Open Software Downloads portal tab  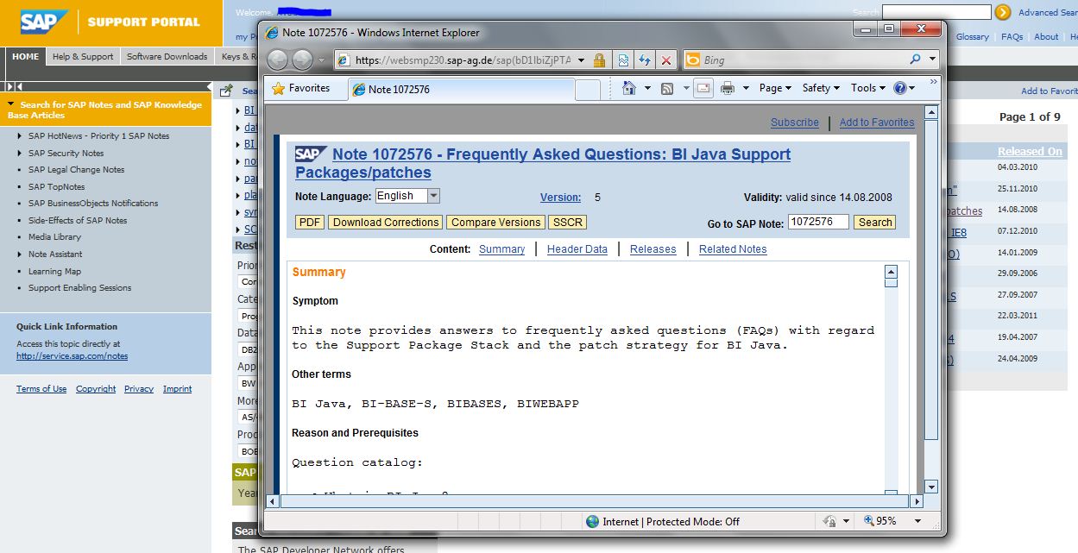click(167, 57)
